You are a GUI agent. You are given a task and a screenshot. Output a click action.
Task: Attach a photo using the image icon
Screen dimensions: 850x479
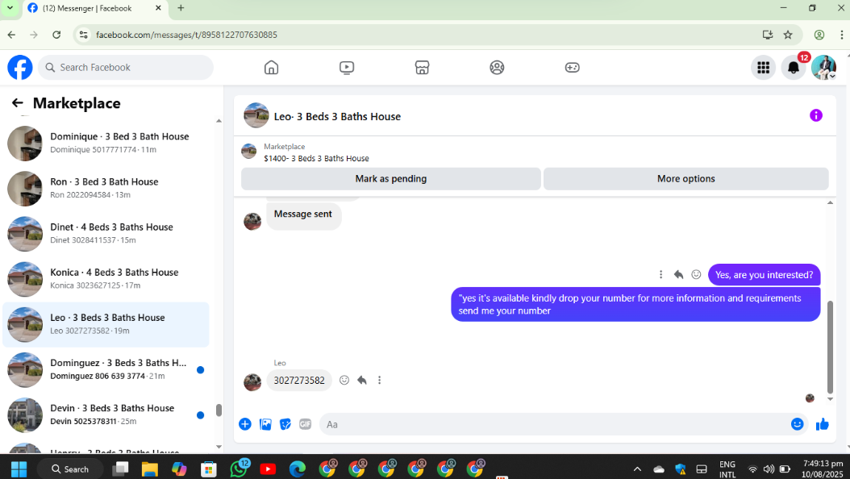click(x=265, y=424)
